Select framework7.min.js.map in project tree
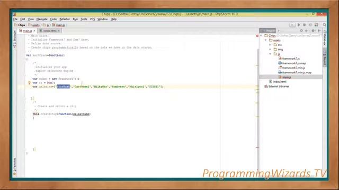 coord(297,73)
